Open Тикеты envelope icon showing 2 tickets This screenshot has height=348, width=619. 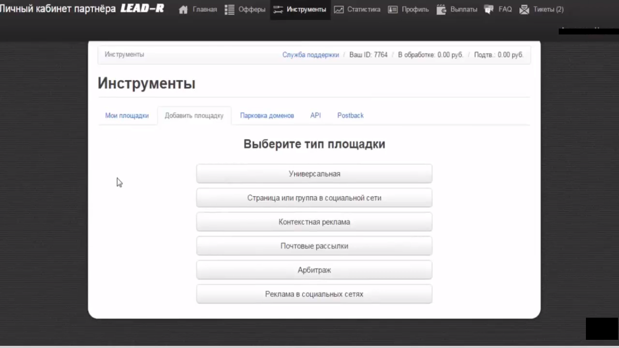coord(525,9)
